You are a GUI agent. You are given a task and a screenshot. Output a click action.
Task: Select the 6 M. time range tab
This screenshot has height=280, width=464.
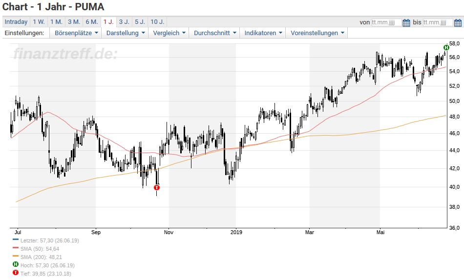[92, 22]
